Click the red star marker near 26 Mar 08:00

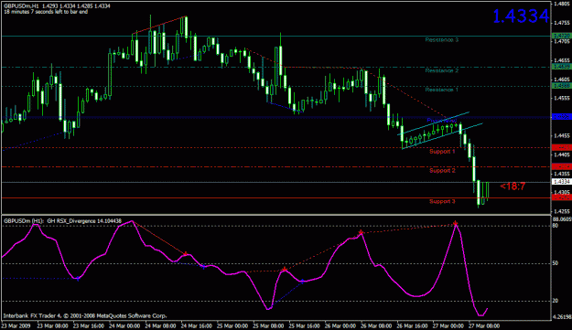361,232
